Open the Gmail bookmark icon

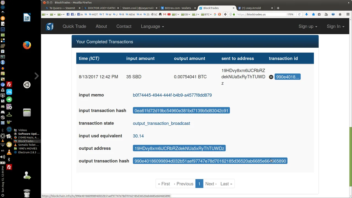click(x=165, y=14)
